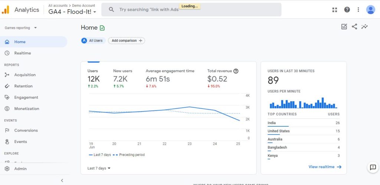Open the three-dot more options menu
This screenshot has height=185, width=380.
358,10
